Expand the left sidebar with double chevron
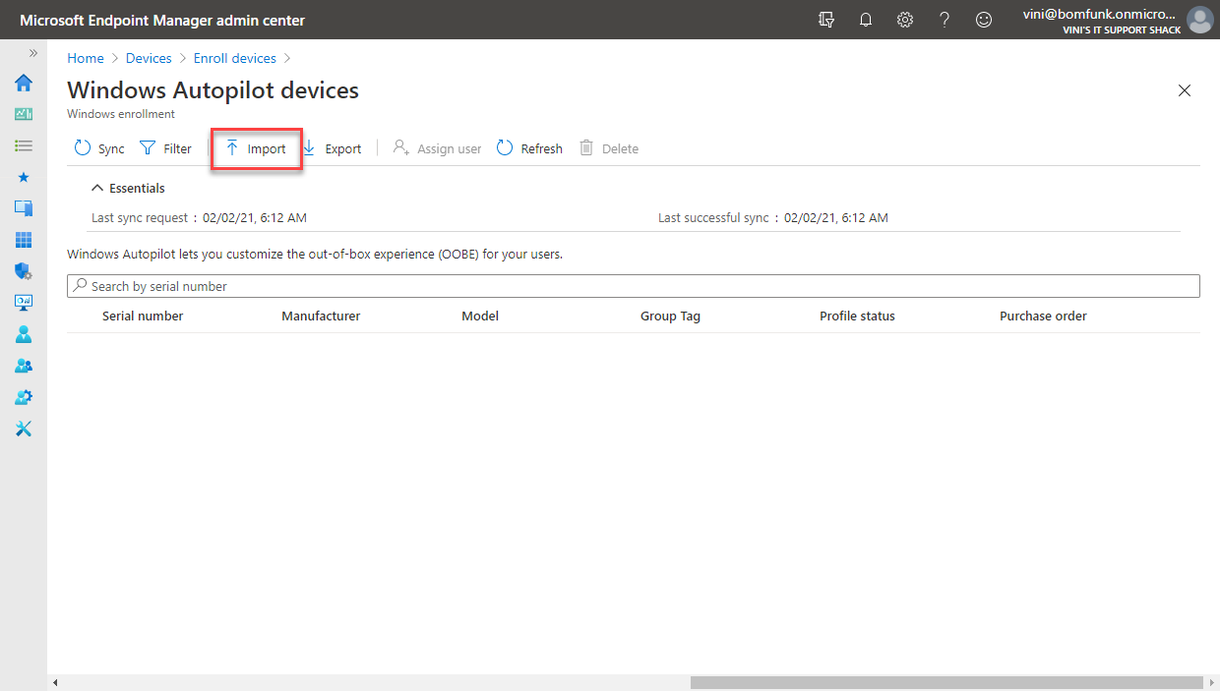1220x691 pixels. pyautogui.click(x=33, y=53)
